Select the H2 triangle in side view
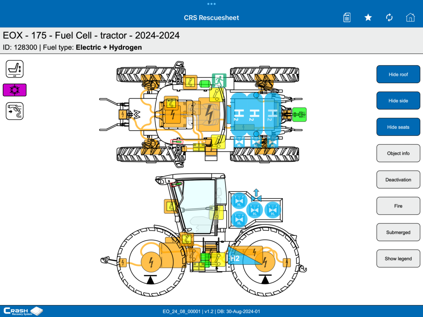The image size is (423, 317). coord(246,256)
